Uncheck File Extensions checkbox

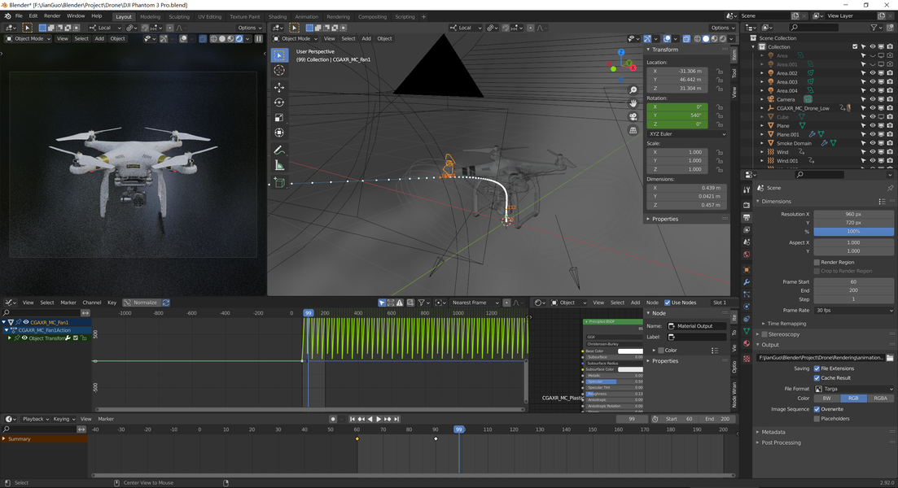(817, 368)
